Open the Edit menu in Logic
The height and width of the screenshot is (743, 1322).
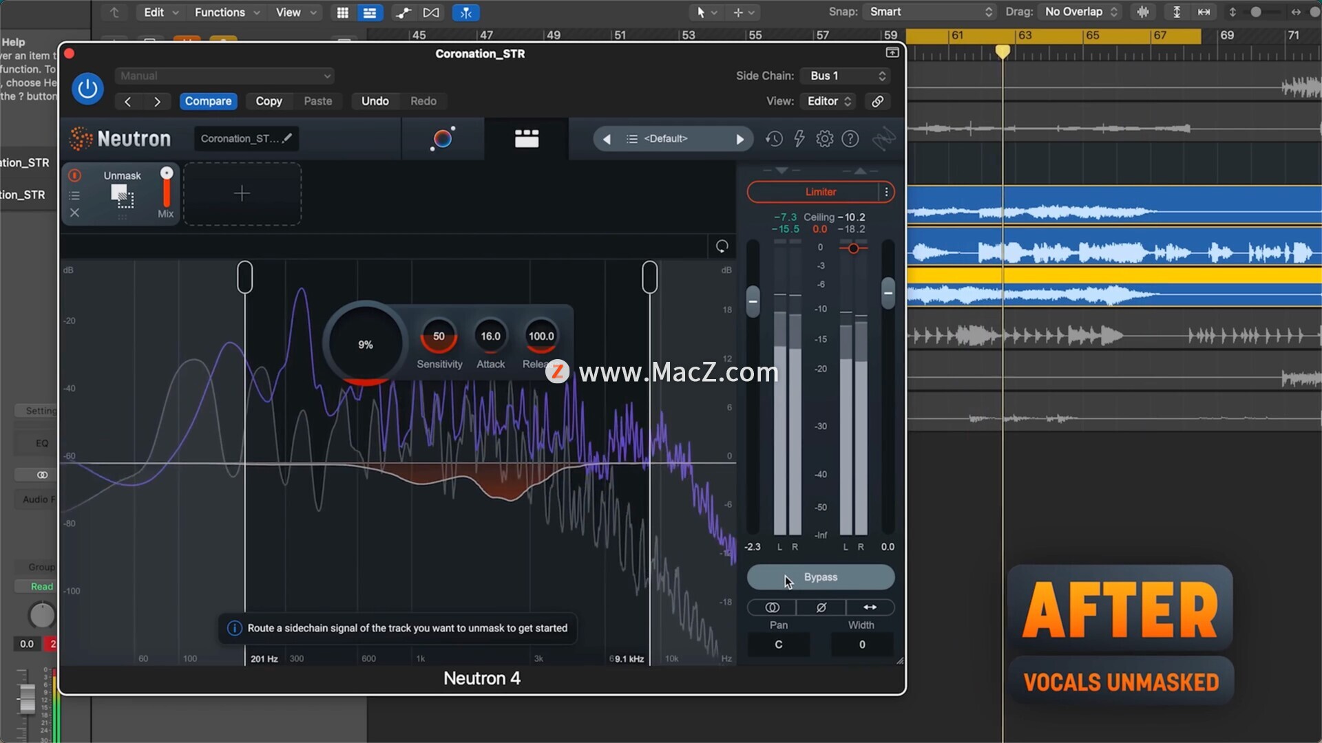160,12
